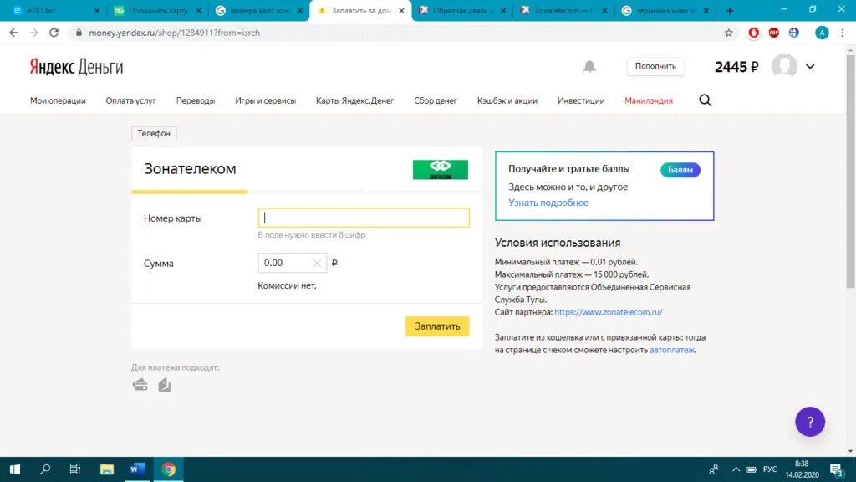Click the notification bell icon
The image size is (856, 482).
(589, 67)
